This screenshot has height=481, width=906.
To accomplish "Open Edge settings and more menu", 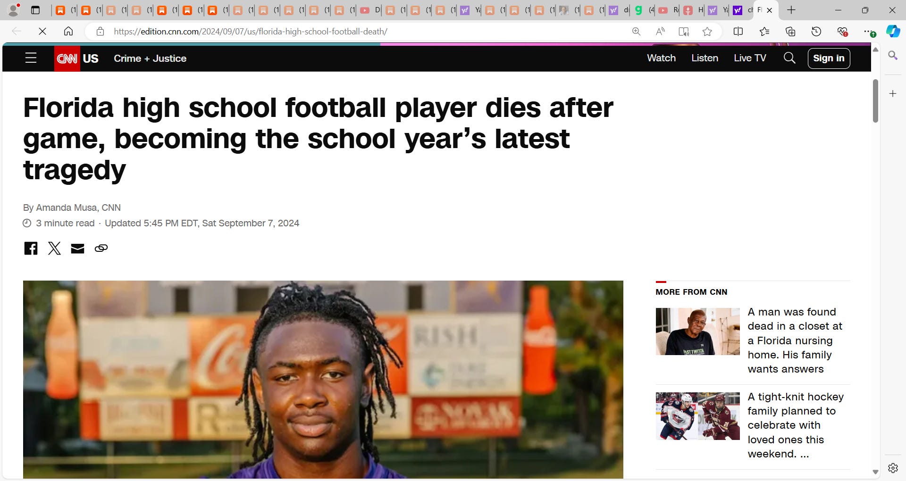I will 867,32.
